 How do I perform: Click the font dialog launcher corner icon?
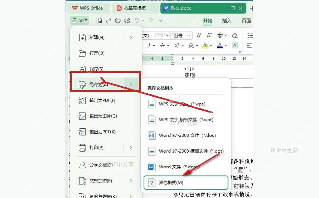click(x=240, y=52)
